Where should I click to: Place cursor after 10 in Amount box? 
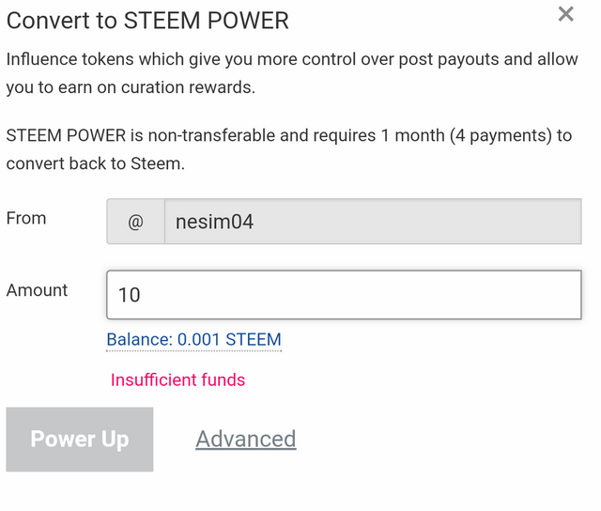(143, 295)
